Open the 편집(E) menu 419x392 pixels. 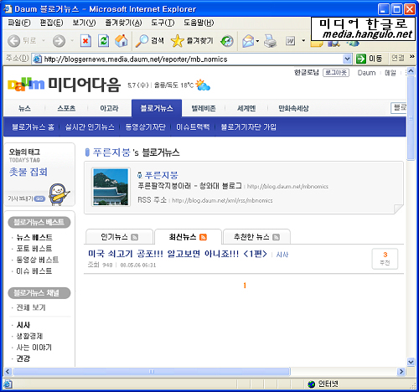(x=51, y=23)
